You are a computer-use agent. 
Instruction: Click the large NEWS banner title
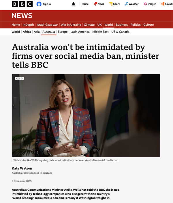click(x=22, y=16)
